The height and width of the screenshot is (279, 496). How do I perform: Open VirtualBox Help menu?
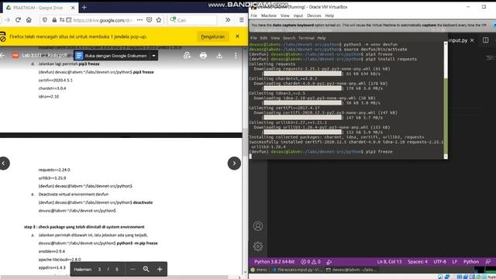[x=329, y=15]
